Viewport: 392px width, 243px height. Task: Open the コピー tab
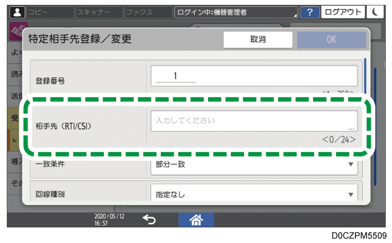click(x=51, y=12)
